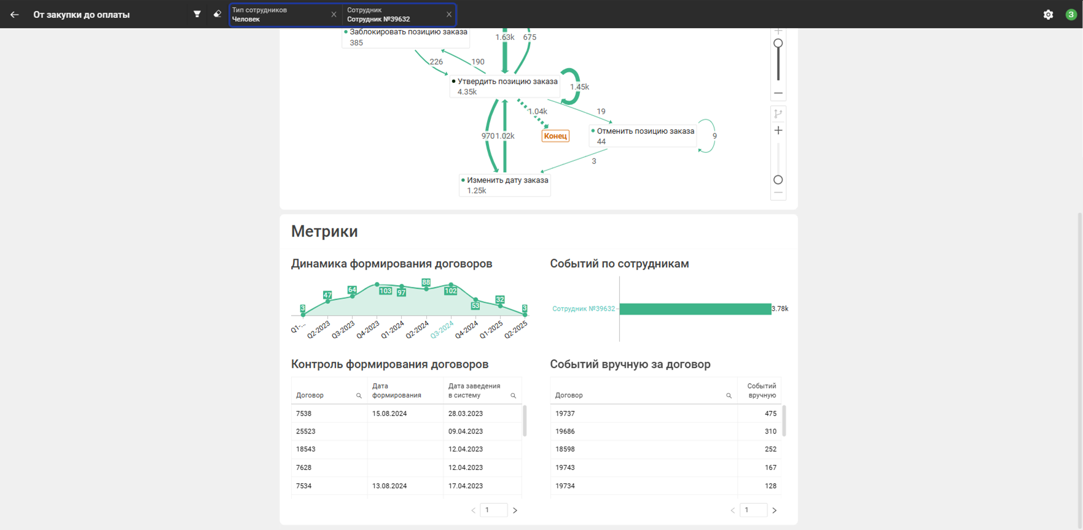Search the Договор column in the contract control table
1083x530 pixels.
click(x=359, y=396)
